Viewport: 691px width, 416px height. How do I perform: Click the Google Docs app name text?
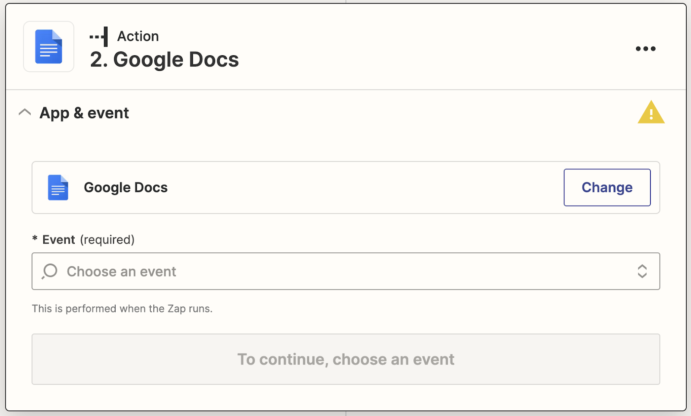[x=126, y=187]
